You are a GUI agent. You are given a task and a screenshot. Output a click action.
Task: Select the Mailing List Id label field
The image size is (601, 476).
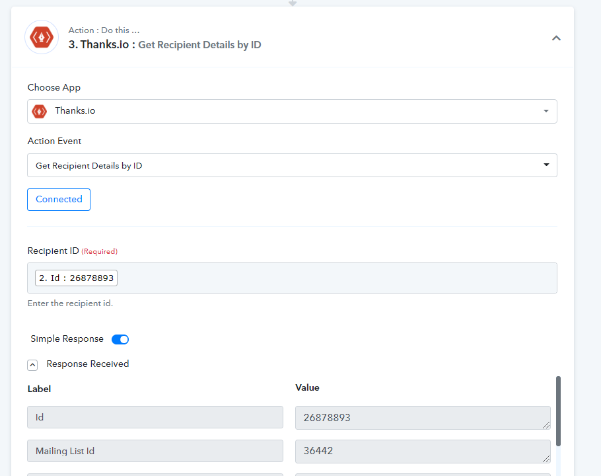tap(155, 451)
